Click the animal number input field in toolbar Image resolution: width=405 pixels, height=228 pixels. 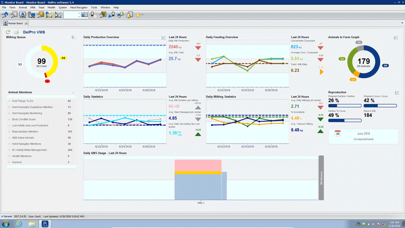tap(71, 15)
